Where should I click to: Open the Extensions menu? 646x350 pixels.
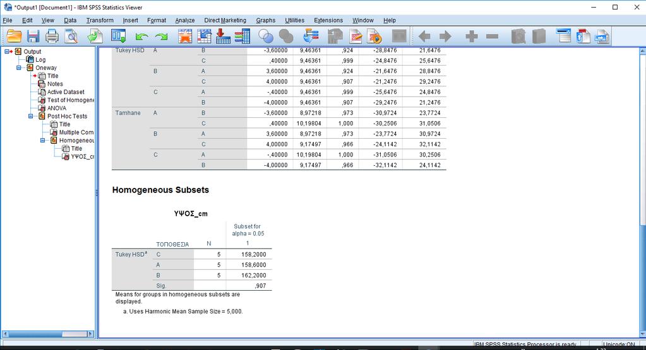328,20
